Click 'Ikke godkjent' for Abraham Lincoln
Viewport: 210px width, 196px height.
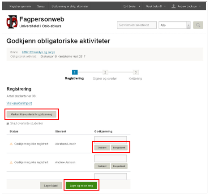click(119, 148)
